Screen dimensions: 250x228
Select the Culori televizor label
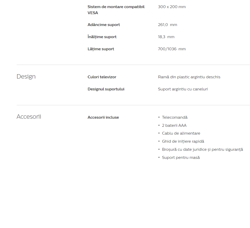tap(102, 77)
